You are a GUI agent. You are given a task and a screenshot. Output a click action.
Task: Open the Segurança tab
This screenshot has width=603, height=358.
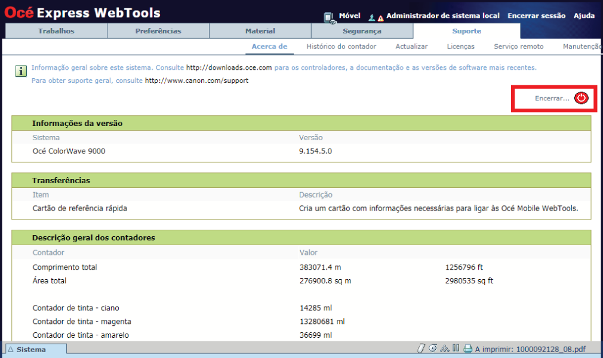pos(362,31)
